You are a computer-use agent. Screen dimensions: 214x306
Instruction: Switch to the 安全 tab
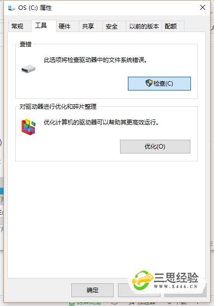(112, 26)
